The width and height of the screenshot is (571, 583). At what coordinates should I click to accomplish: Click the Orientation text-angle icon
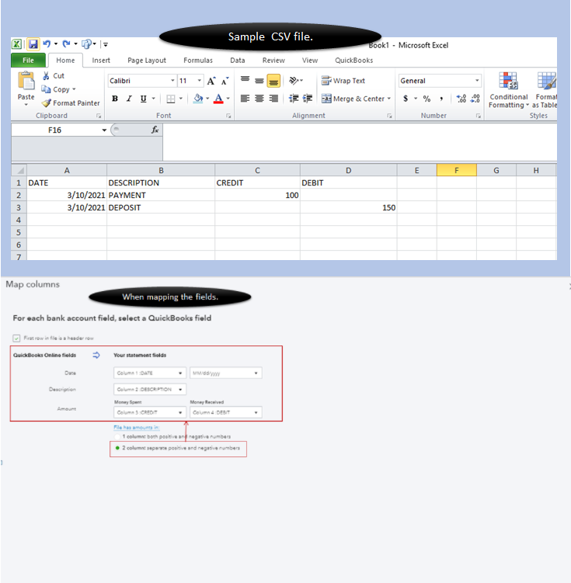294,80
